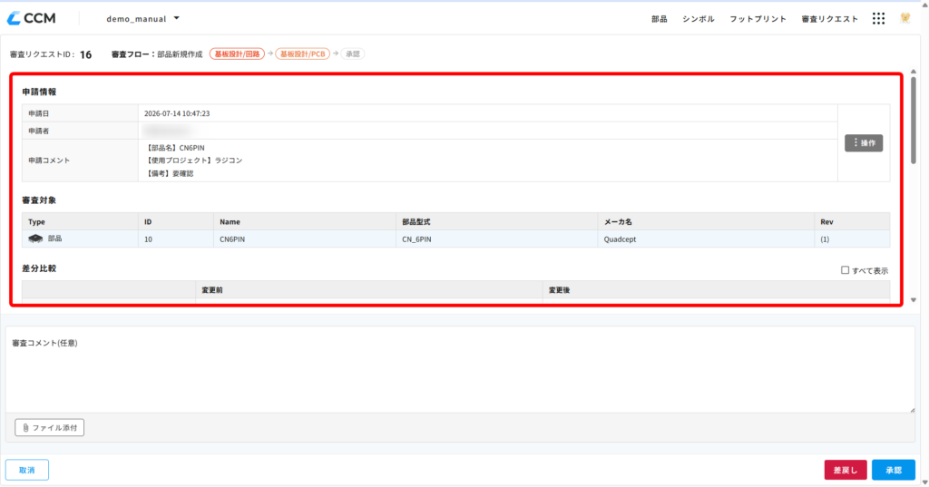
Task: Click the 取消 cancel button
Action: (x=26, y=470)
